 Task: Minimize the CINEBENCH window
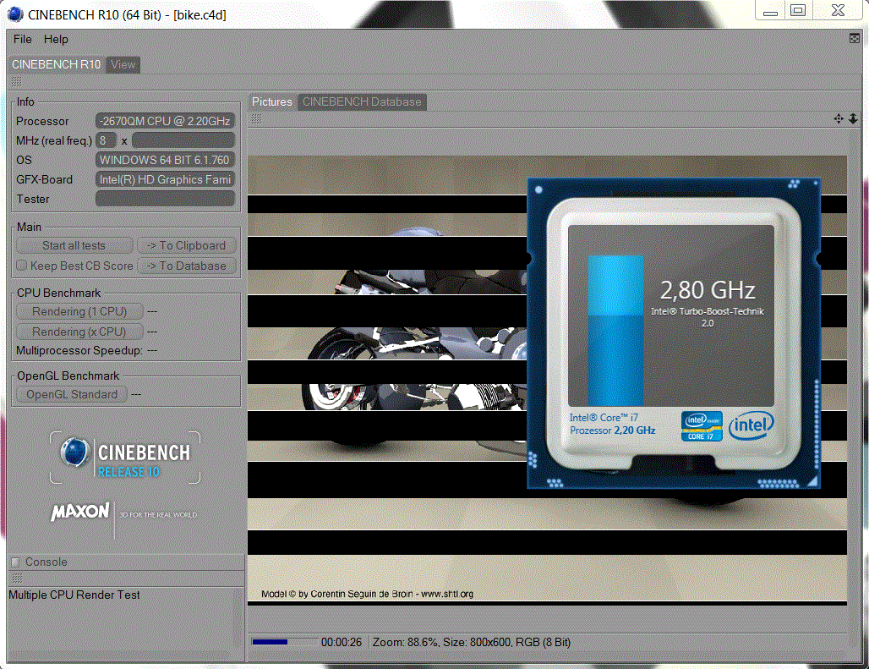pos(770,10)
